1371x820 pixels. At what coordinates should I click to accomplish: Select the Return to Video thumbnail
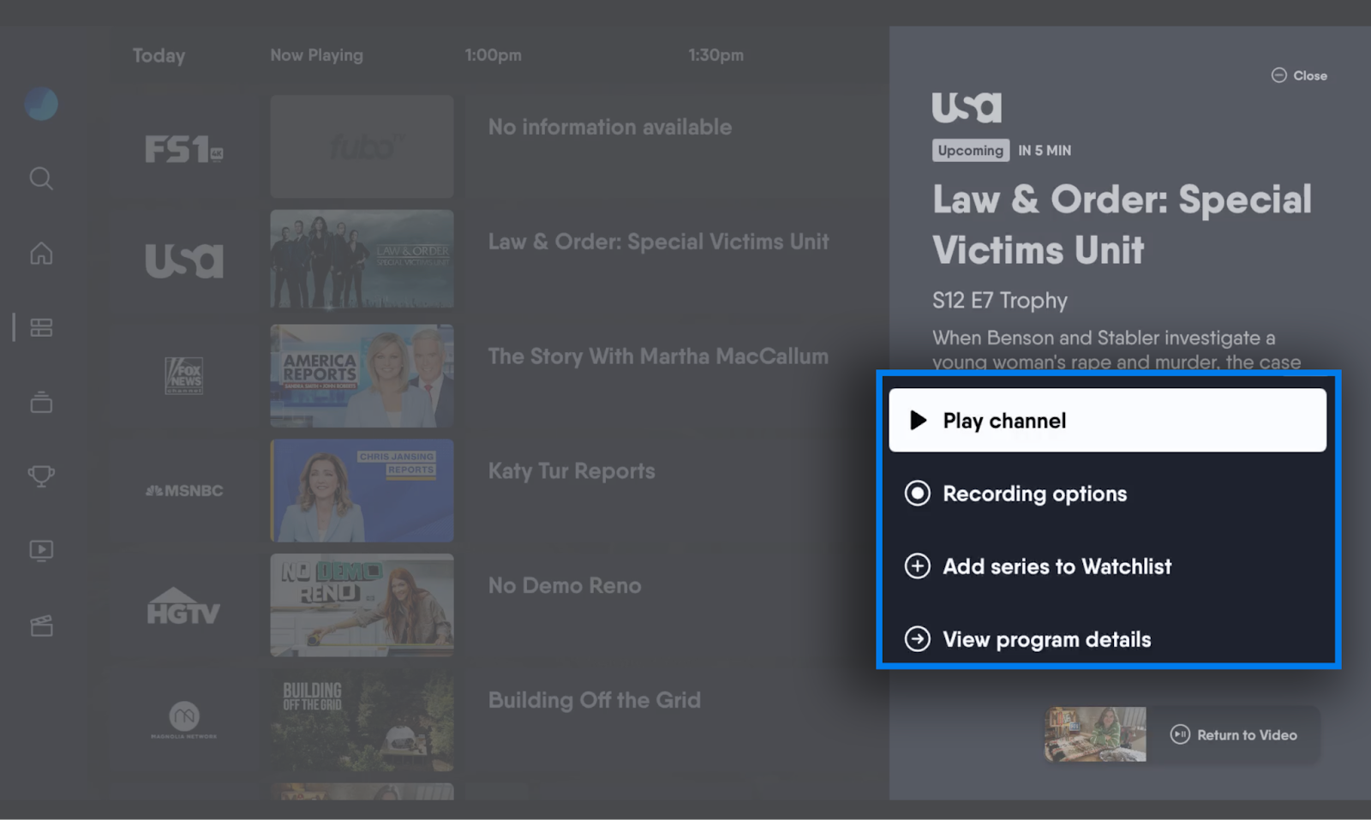[1094, 734]
